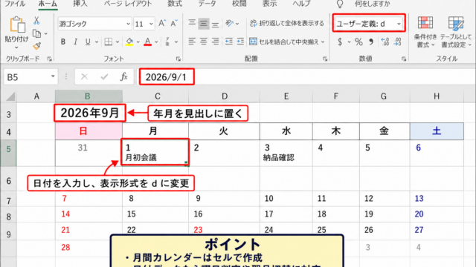Open the font size 11 dropdown
The image size is (476, 267).
point(151,24)
